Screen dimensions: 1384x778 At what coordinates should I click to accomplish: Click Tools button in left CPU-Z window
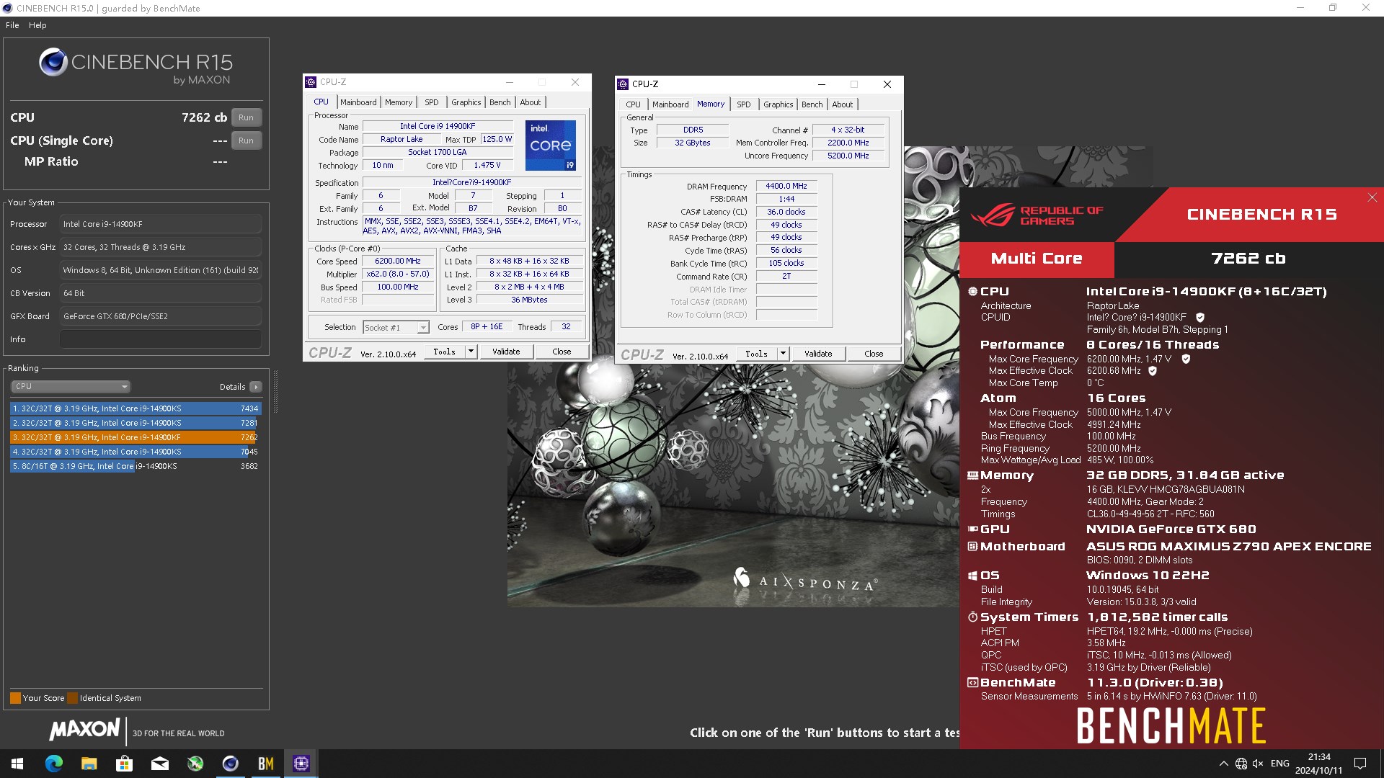pos(444,352)
